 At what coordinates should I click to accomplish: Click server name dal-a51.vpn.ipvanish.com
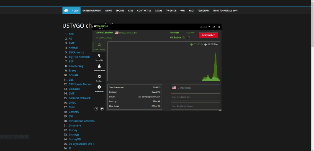pos(149,97)
